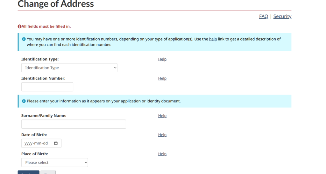This screenshot has width=326, height=174.
Task: Open Help for Date of Birth
Action: (x=162, y=135)
